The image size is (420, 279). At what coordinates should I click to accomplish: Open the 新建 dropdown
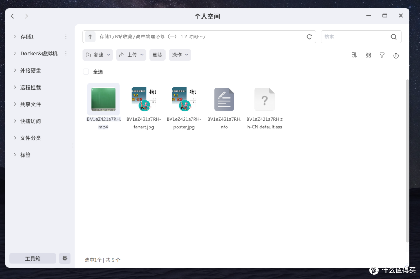(x=98, y=55)
